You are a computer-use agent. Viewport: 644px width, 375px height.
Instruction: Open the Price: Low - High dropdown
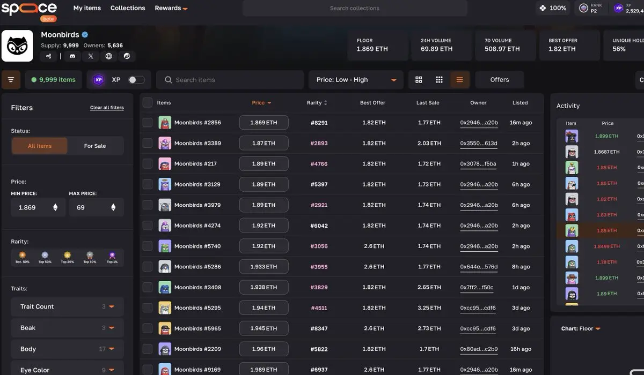click(356, 80)
